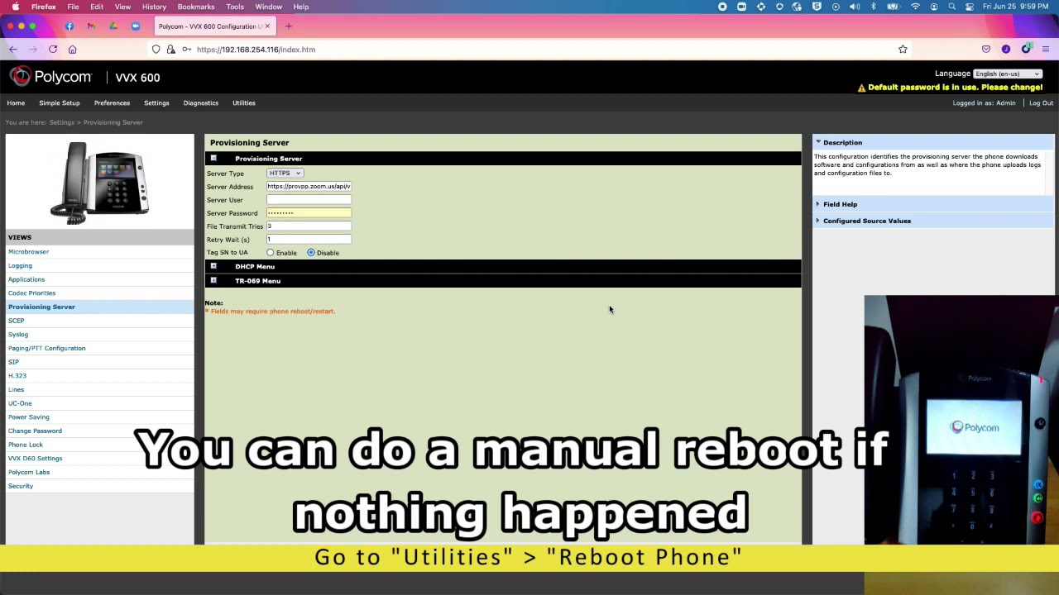The image size is (1059, 595).
Task: Click the browser address bar URL
Action: click(256, 50)
